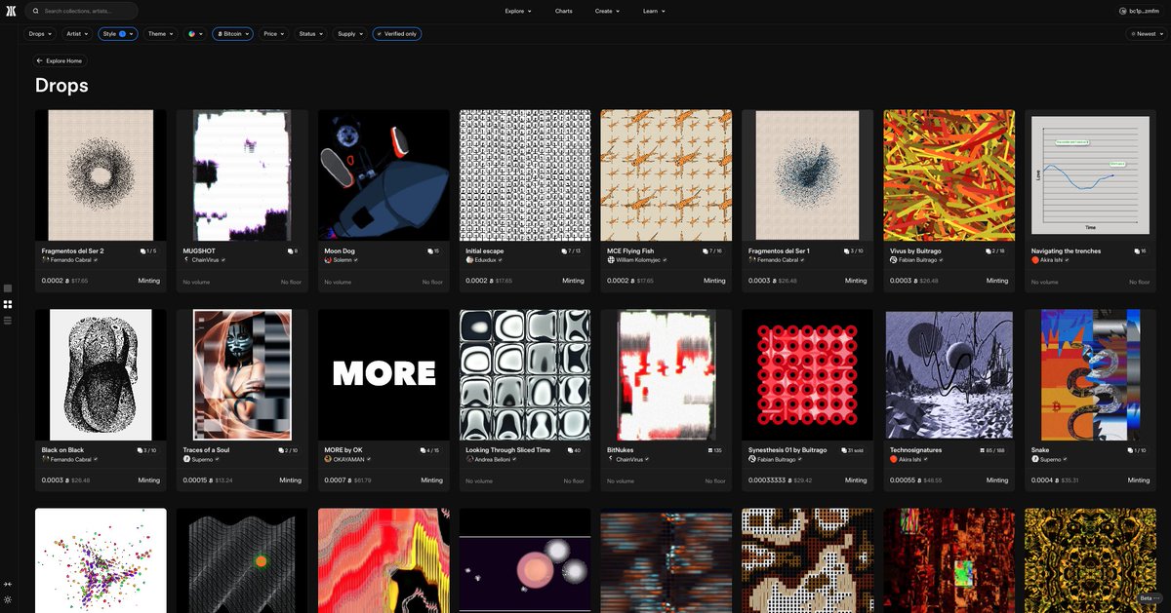The width and height of the screenshot is (1171, 613).
Task: Click Minting status on Traces of a Soul
Action: click(x=291, y=480)
